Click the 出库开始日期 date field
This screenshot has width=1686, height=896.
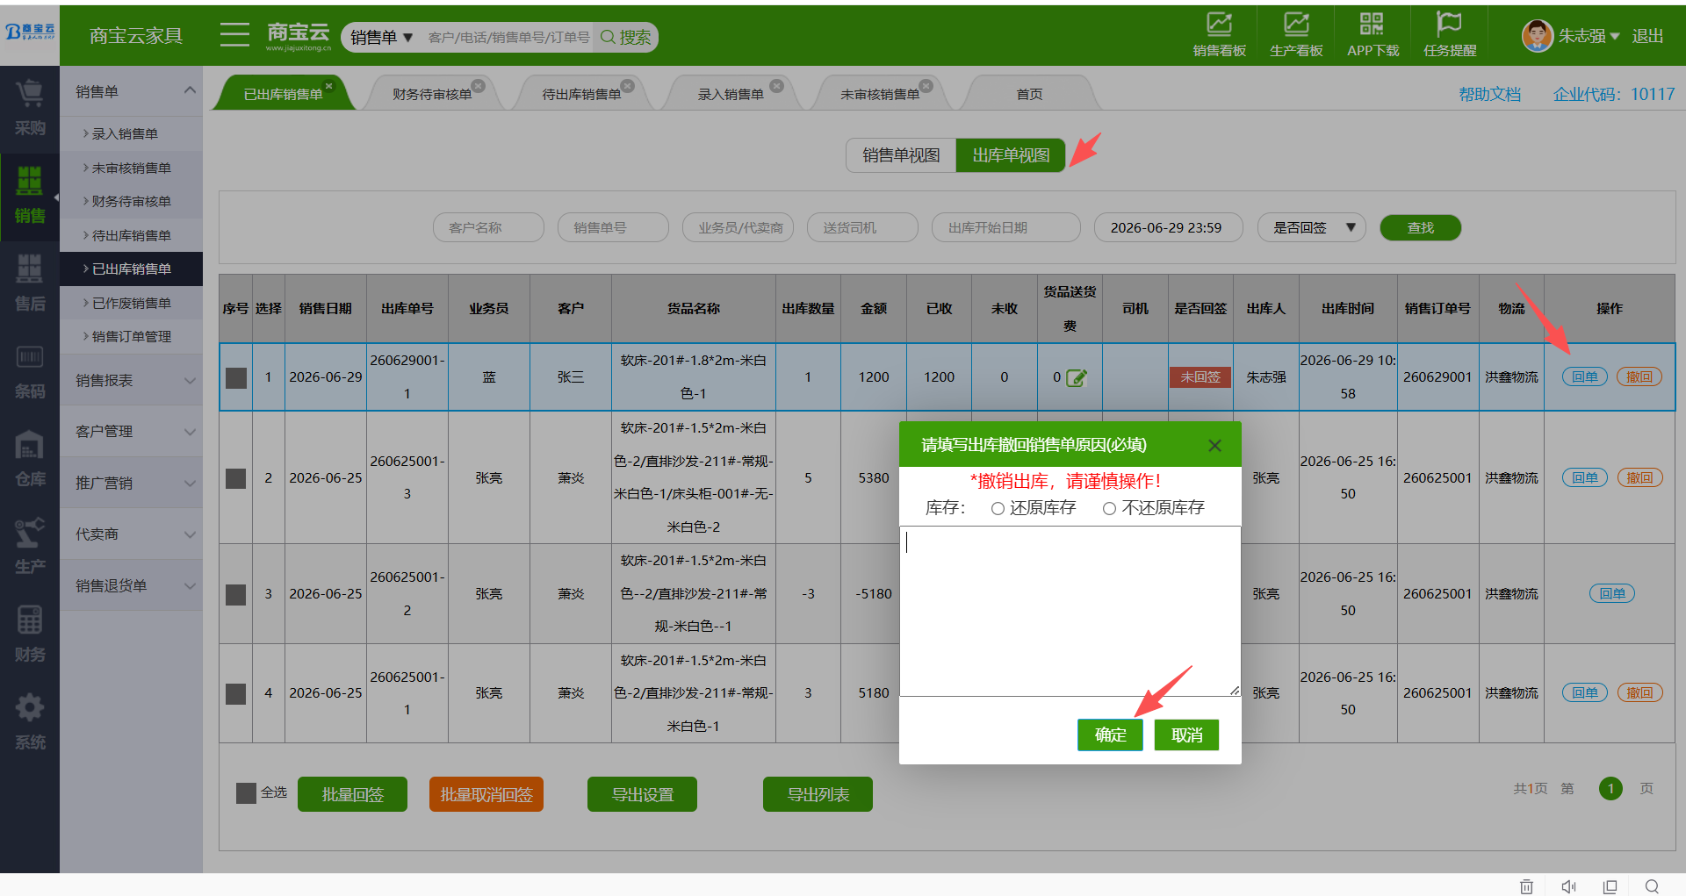(x=1006, y=228)
